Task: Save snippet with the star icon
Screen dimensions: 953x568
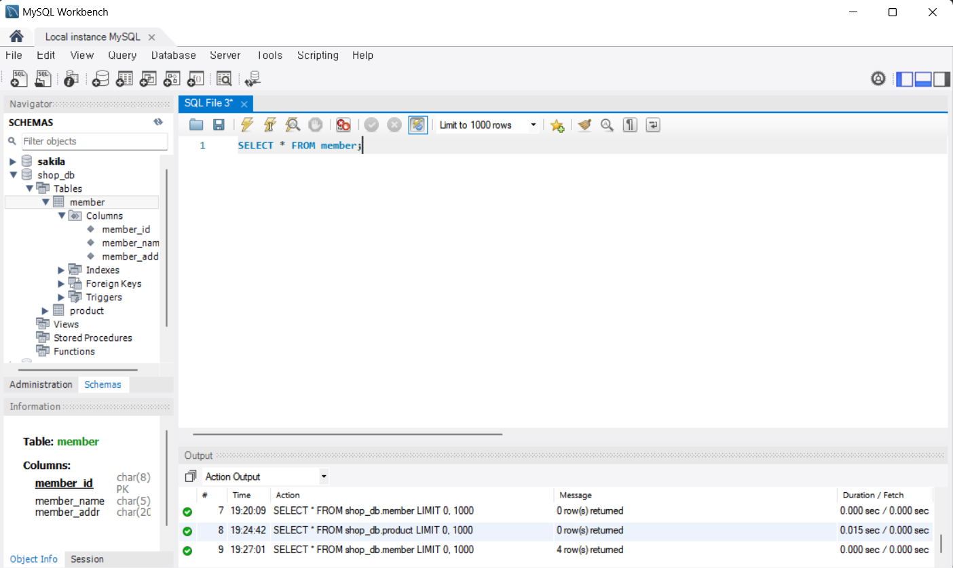Action: [557, 125]
